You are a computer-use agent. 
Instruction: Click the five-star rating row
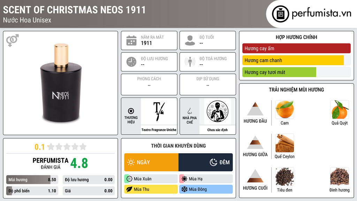point(67,147)
